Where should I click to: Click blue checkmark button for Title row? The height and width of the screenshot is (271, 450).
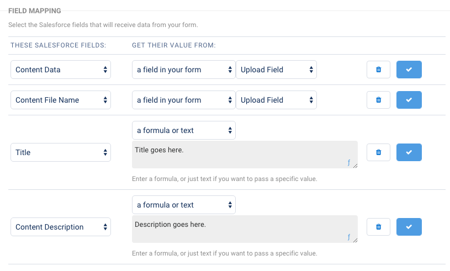[x=409, y=152]
